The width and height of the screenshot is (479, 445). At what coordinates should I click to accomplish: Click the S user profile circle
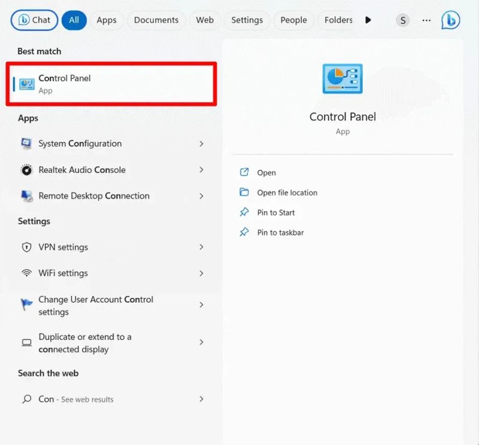pos(402,20)
